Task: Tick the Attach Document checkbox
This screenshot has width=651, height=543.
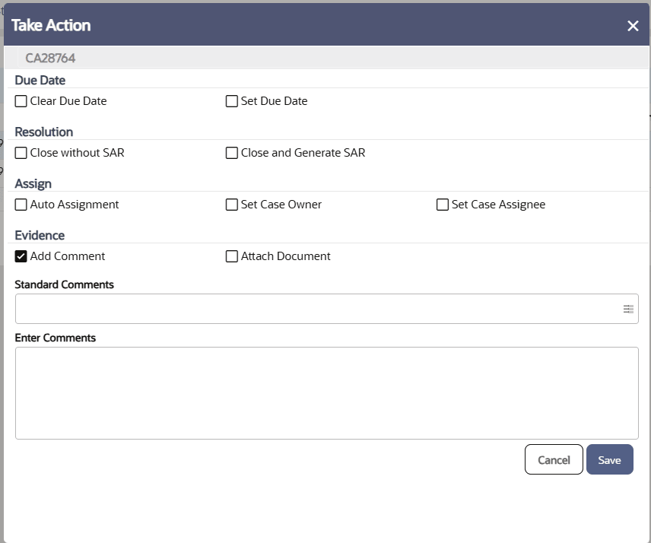Action: [x=232, y=256]
